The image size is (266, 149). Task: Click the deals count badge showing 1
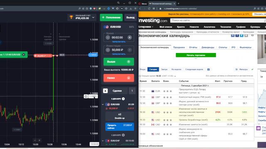132,91
